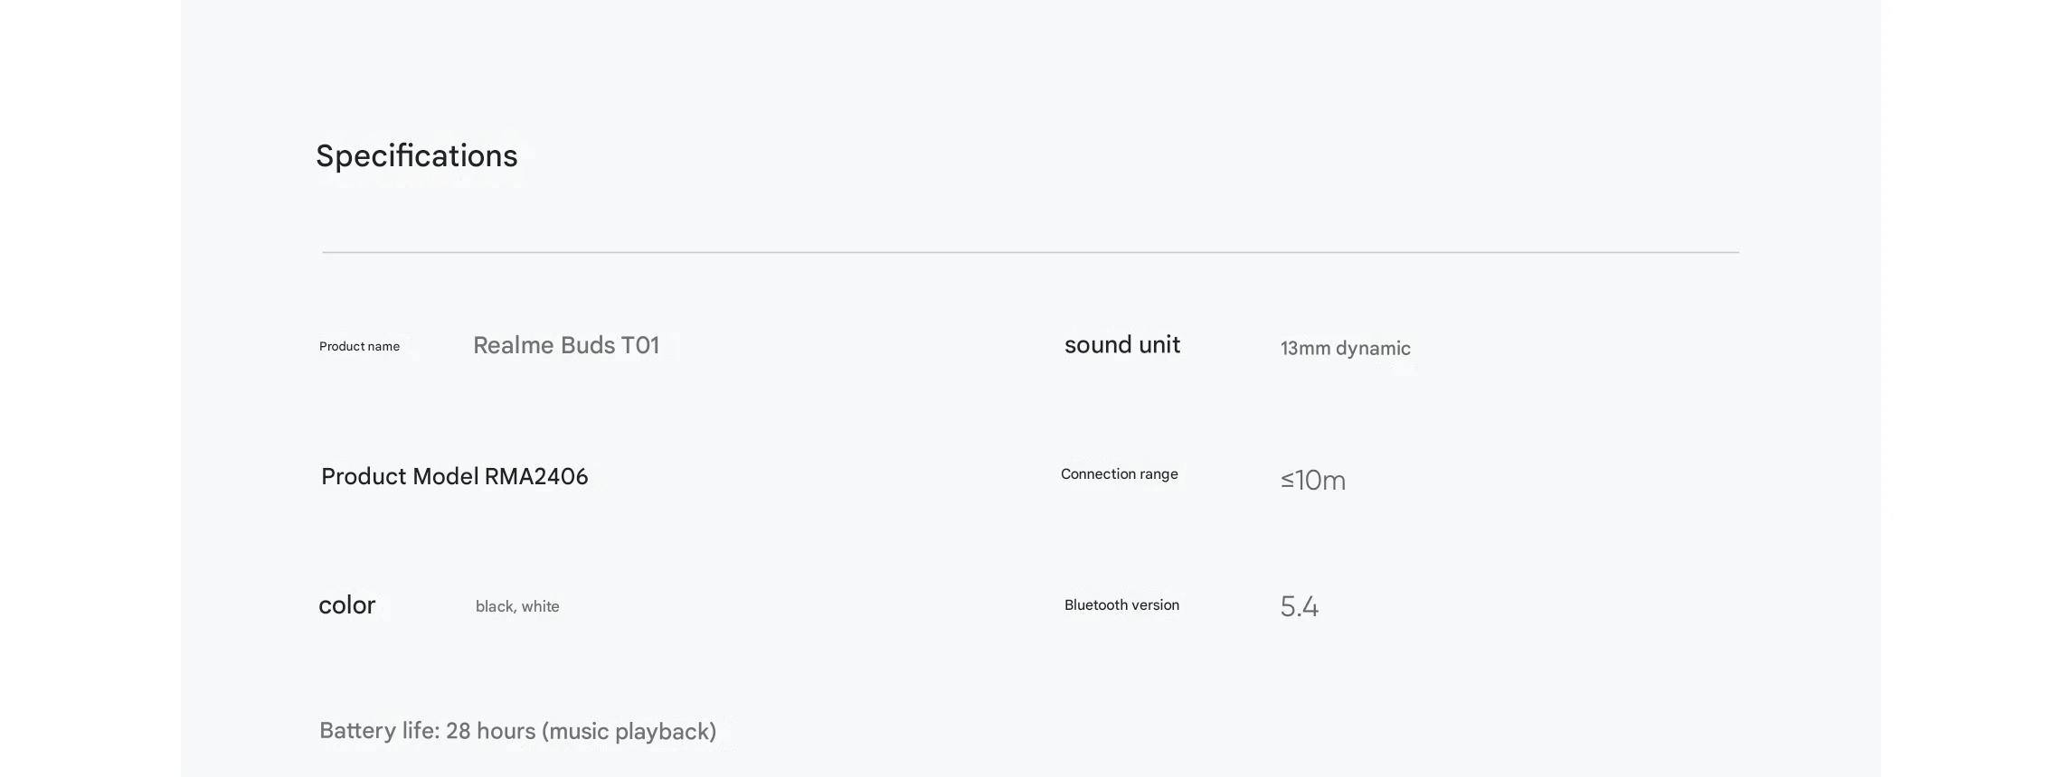Click the word white in color values
Viewport: 2062px width, 777px height.
click(540, 607)
